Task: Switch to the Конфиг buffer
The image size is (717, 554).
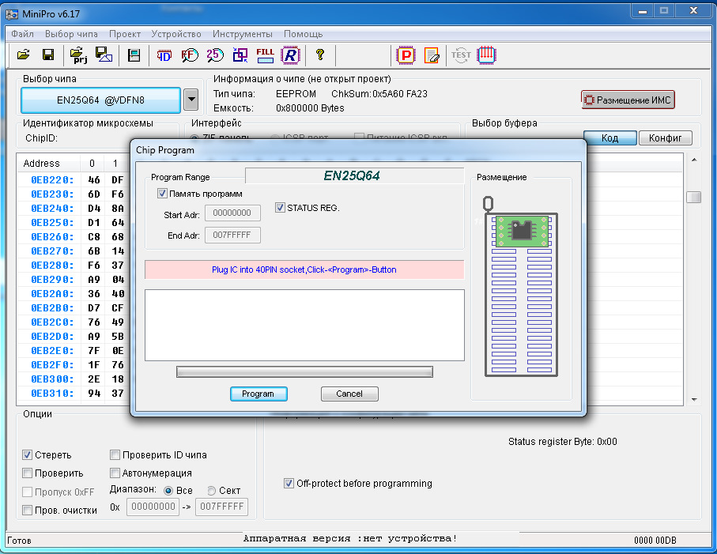Action: click(x=666, y=138)
